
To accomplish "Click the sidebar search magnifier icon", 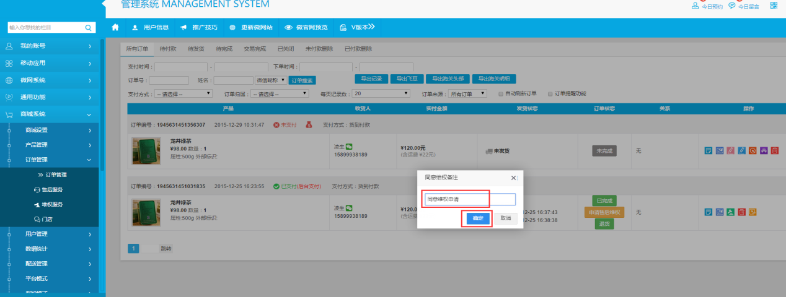I will point(89,28).
